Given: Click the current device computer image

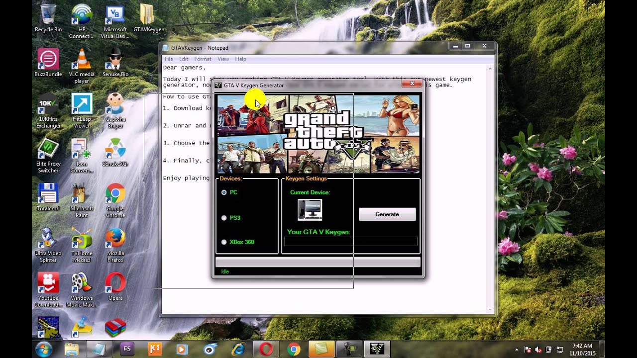Looking at the screenshot, I should click(310, 210).
